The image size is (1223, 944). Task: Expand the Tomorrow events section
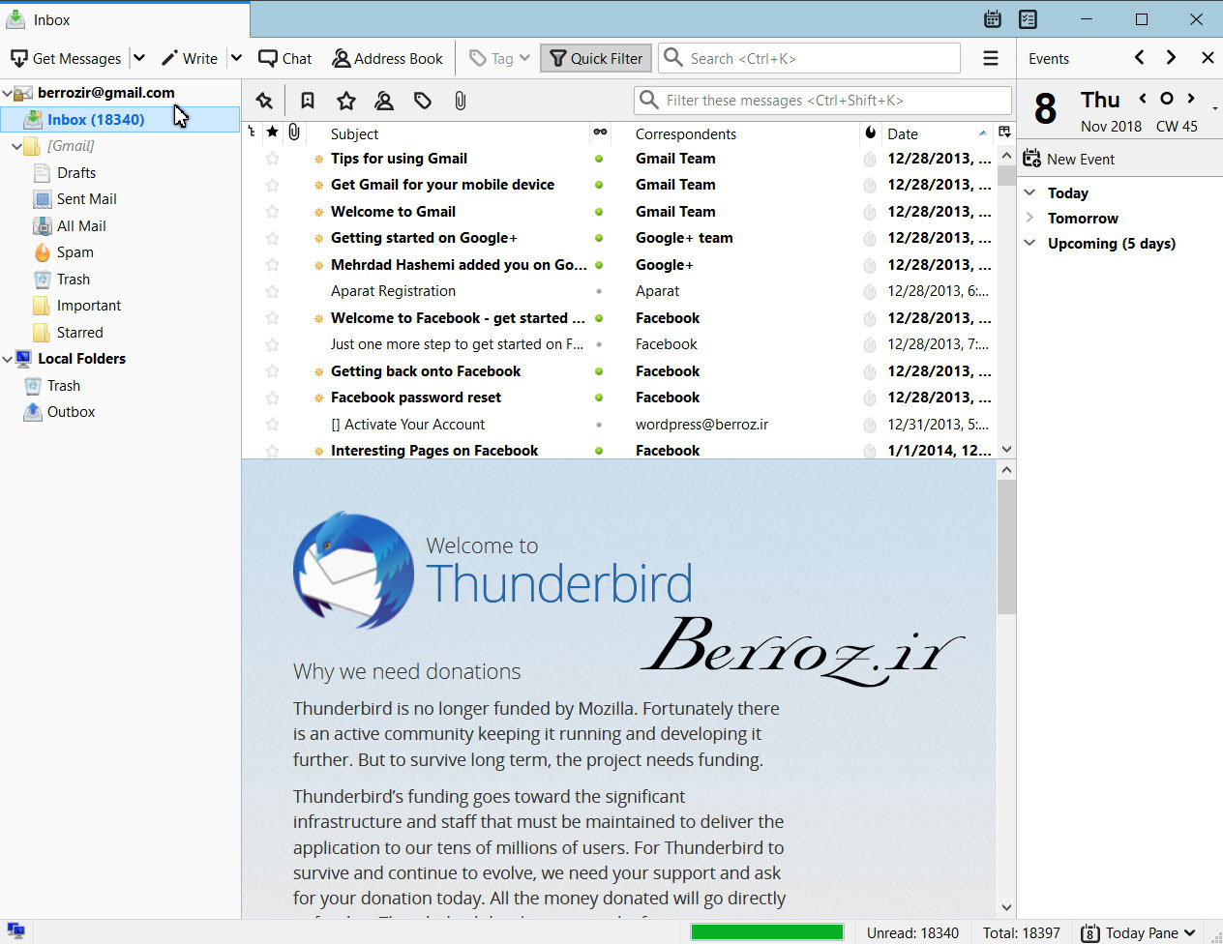(1030, 219)
